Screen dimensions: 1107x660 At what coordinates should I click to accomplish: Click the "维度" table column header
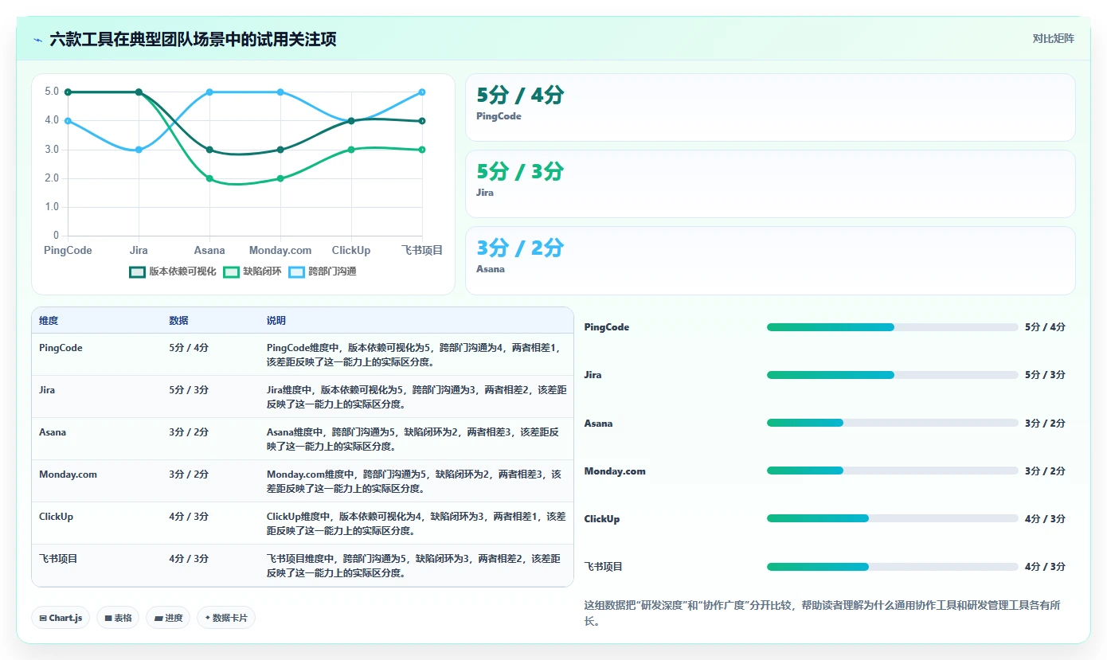tap(49, 321)
